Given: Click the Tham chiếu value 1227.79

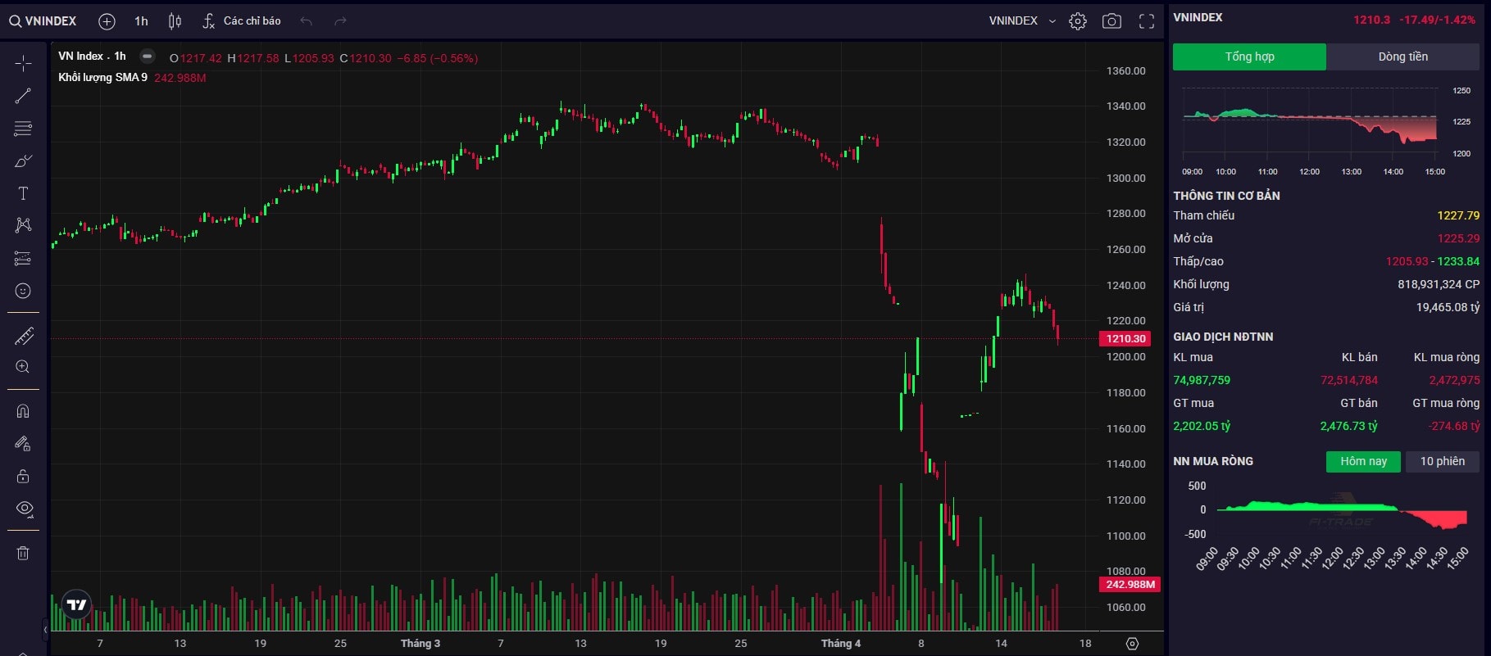Looking at the screenshot, I should click(x=1458, y=216).
